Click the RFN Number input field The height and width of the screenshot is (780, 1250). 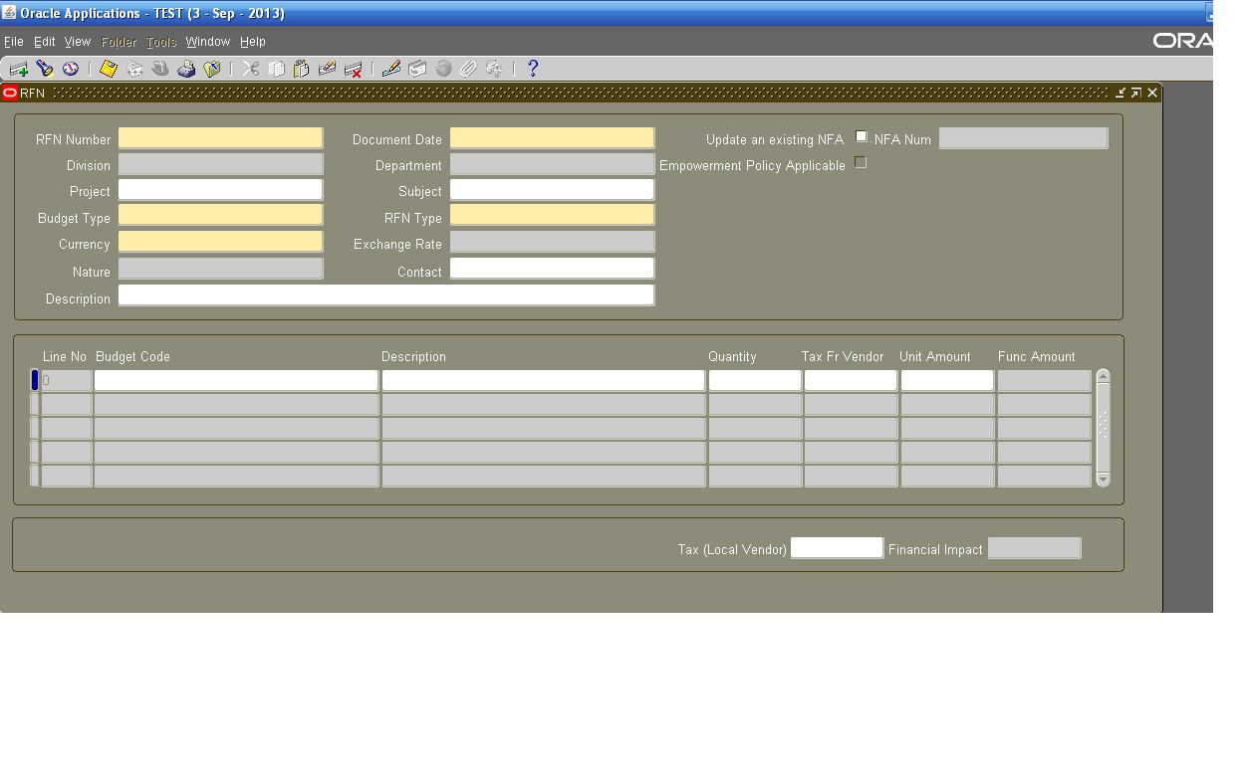pyautogui.click(x=220, y=138)
